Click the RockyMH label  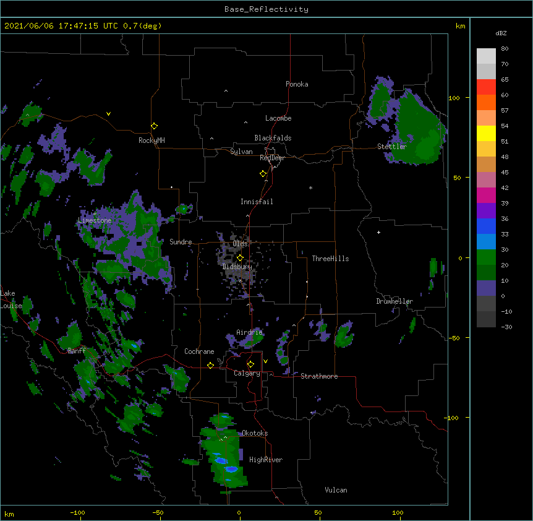tap(151, 140)
